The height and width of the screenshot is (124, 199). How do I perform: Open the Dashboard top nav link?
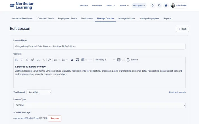click(83, 5)
